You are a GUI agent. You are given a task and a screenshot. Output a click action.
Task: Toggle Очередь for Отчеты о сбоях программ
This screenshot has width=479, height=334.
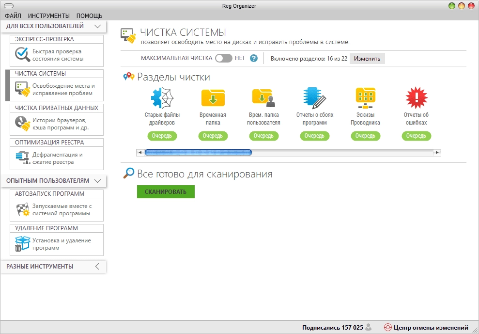point(315,136)
